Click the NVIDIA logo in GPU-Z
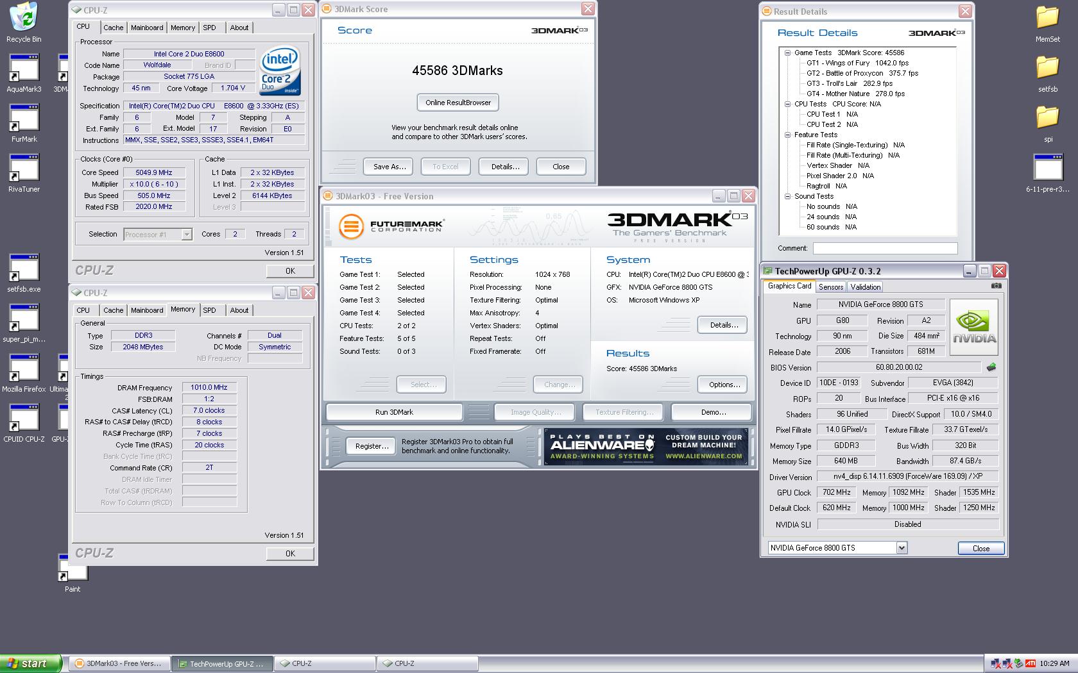The height and width of the screenshot is (673, 1078). [x=974, y=327]
